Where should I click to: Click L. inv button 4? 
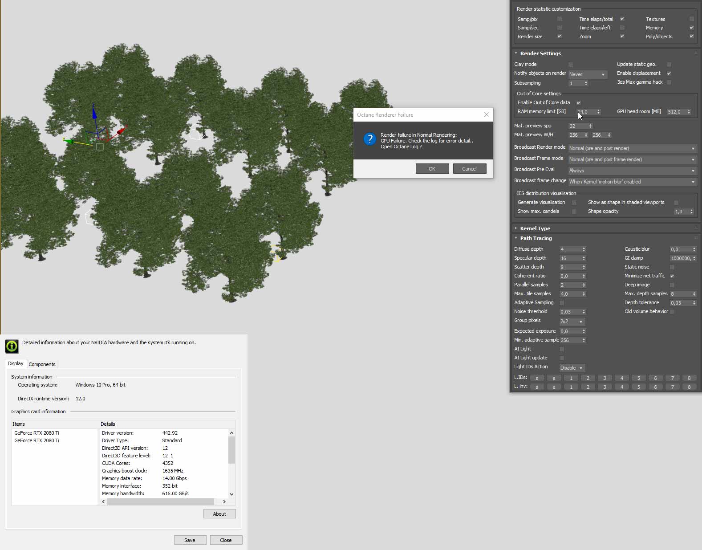(622, 387)
